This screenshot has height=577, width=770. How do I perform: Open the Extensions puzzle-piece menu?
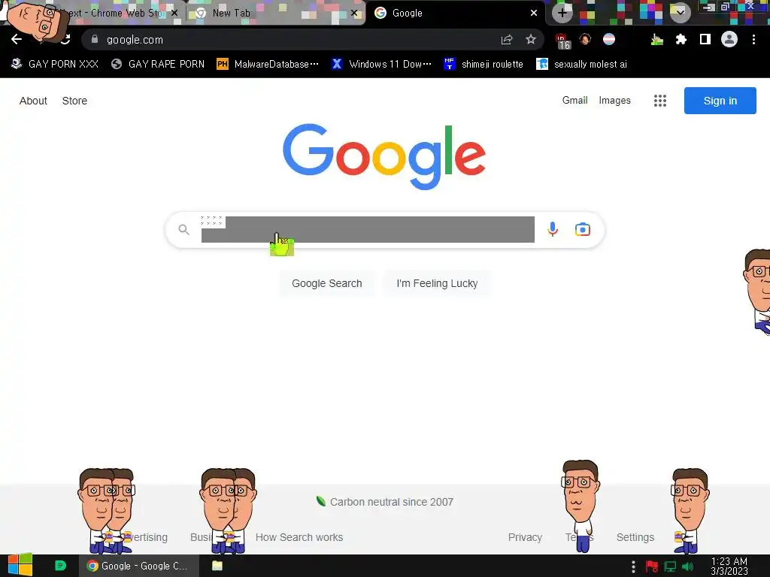pos(681,39)
